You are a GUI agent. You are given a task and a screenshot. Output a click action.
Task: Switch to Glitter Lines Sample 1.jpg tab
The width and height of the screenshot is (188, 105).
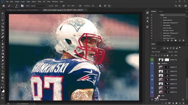pyautogui.click(x=22, y=10)
